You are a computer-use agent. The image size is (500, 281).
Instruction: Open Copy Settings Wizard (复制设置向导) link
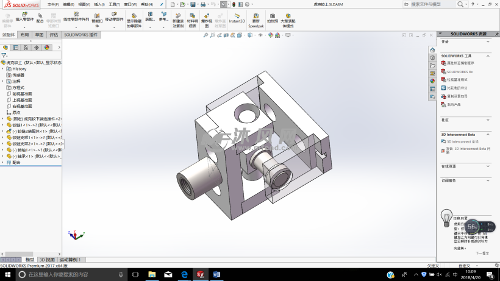457,96
